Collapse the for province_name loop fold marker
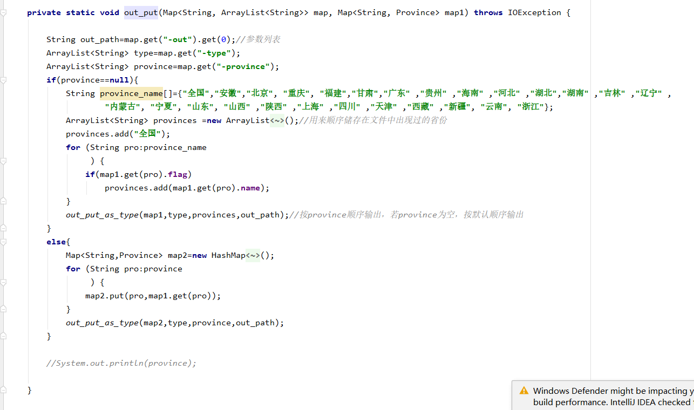The image size is (694, 410). pos(3,161)
